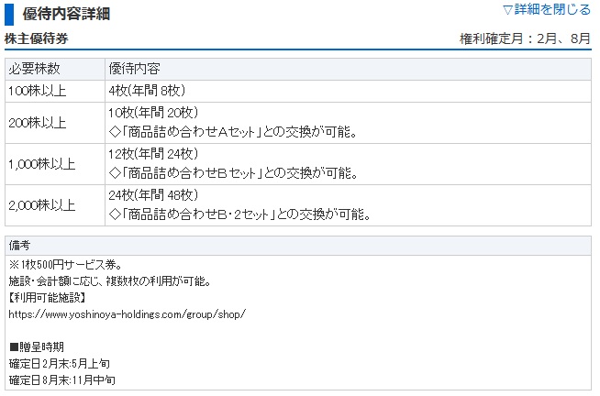Click the 【利用可能施設】 label
The width and height of the screenshot is (600, 396).
click(47, 297)
